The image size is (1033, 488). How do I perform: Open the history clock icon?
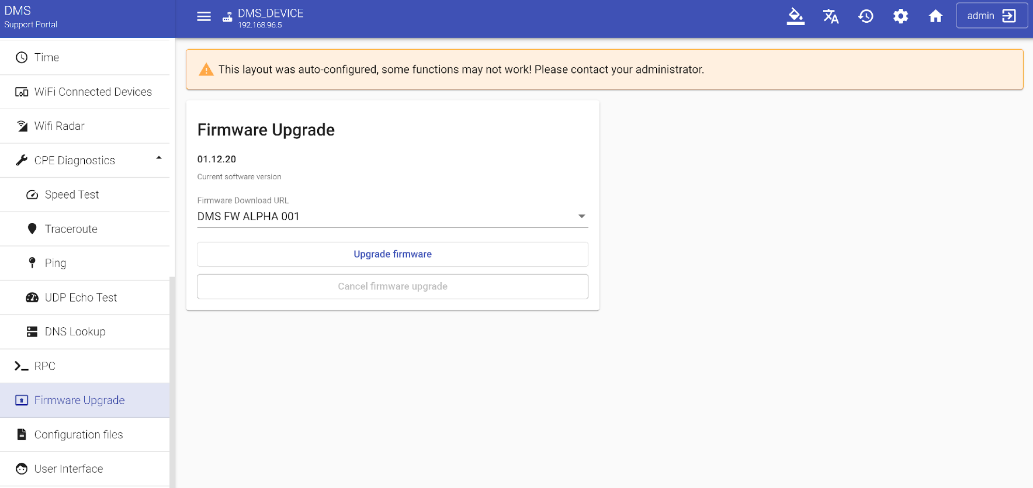pyautogui.click(x=866, y=17)
